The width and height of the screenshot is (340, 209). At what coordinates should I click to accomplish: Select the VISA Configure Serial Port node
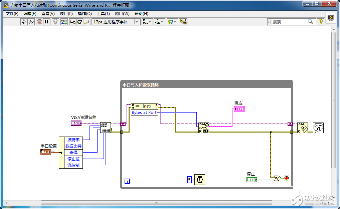point(106,128)
